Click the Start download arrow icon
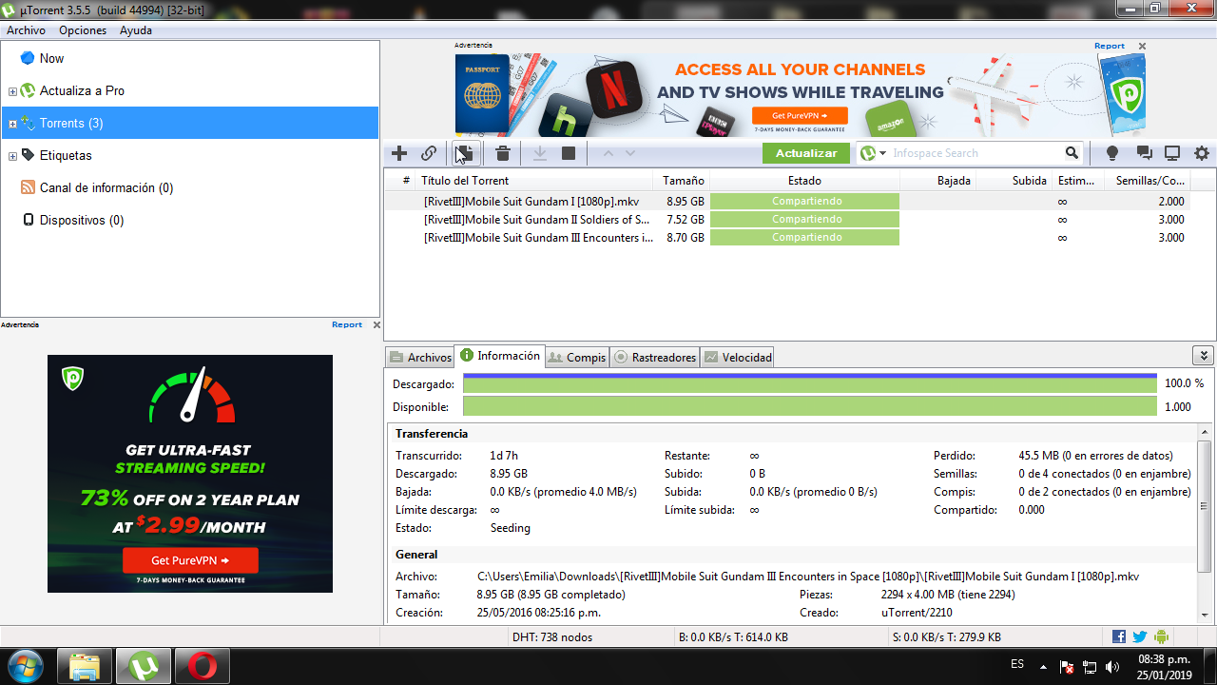Image resolution: width=1217 pixels, height=685 pixels. (539, 153)
